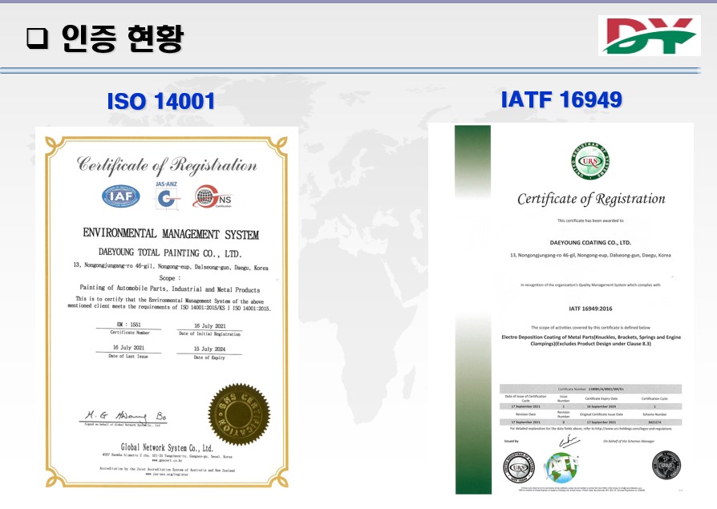The width and height of the screenshot is (717, 509).
Task: Click the address line on the ISO certificate
Action: [x=171, y=266]
